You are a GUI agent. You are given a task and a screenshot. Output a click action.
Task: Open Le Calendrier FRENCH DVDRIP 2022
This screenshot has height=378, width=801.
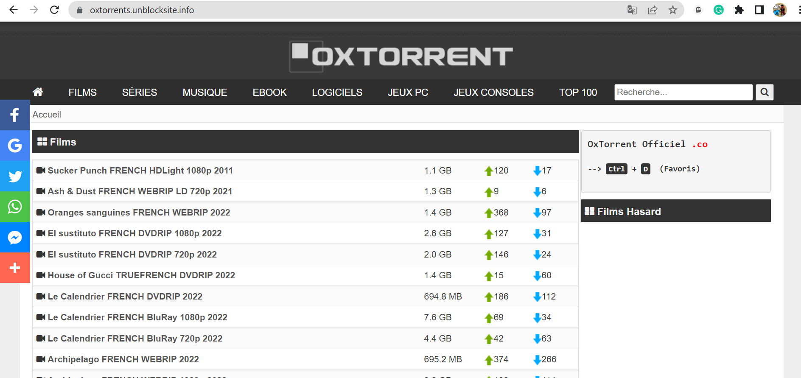[x=125, y=297]
